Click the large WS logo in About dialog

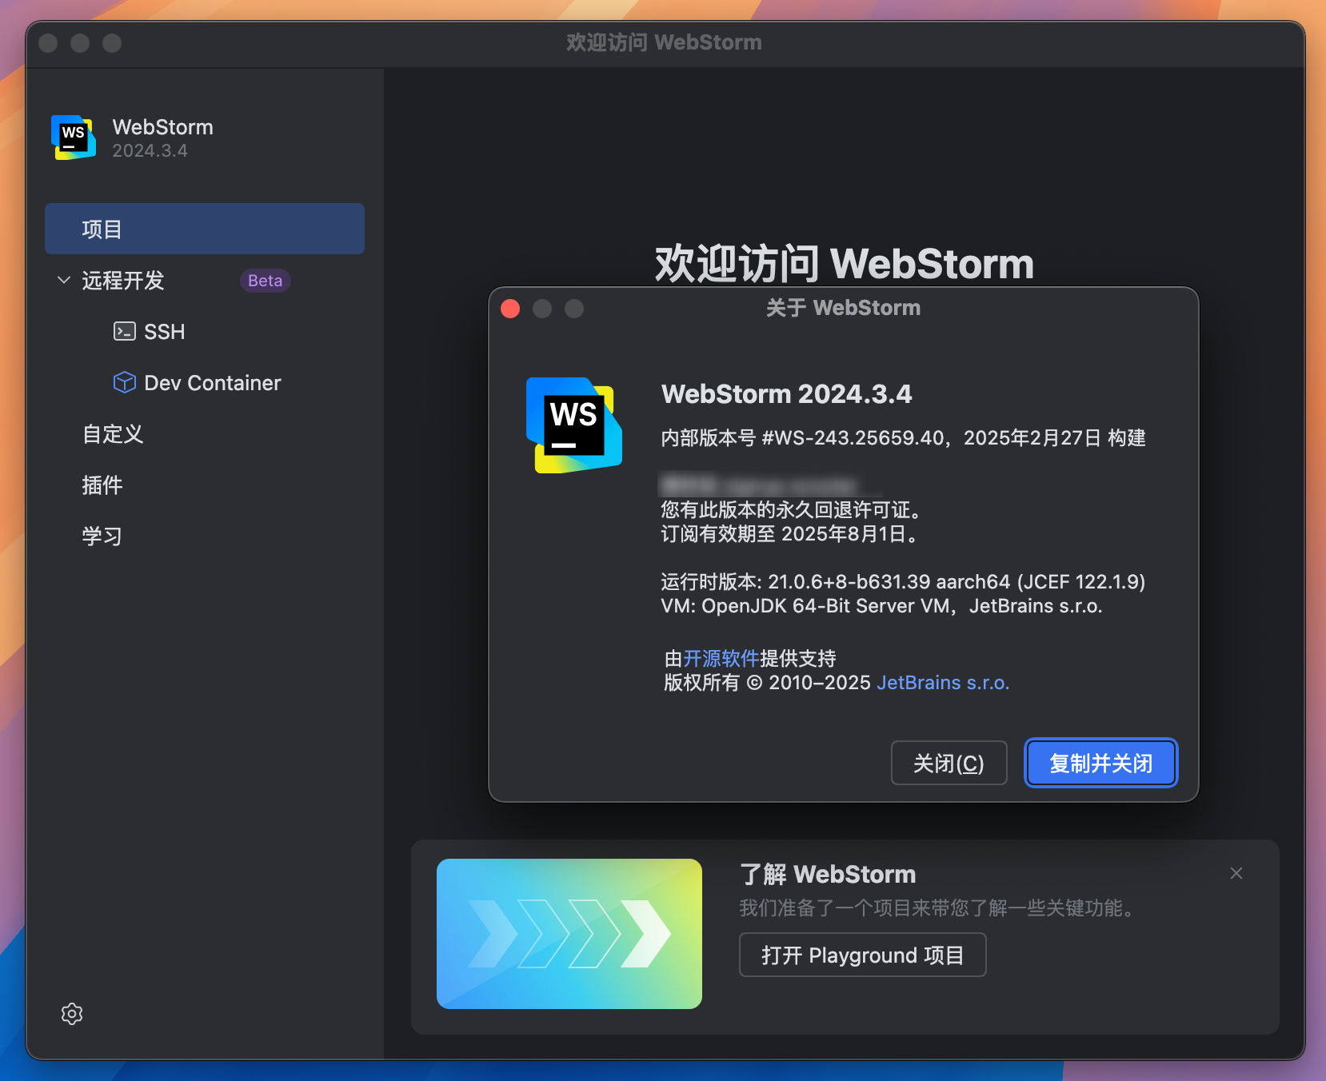[573, 425]
